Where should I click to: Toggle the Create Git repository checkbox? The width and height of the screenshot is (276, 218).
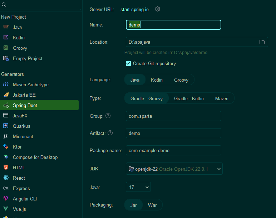coord(128,63)
